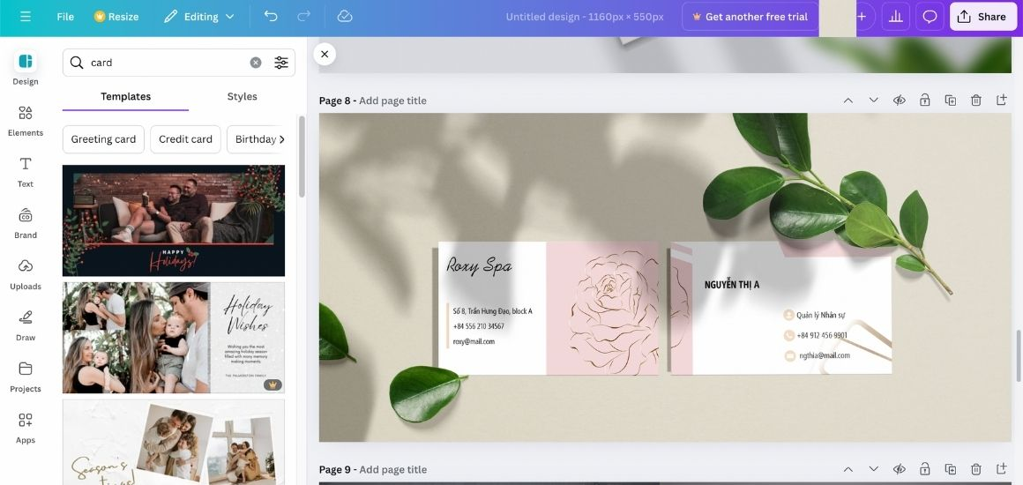Open the analytics bar chart icon
The image size is (1023, 485).
coord(895,17)
